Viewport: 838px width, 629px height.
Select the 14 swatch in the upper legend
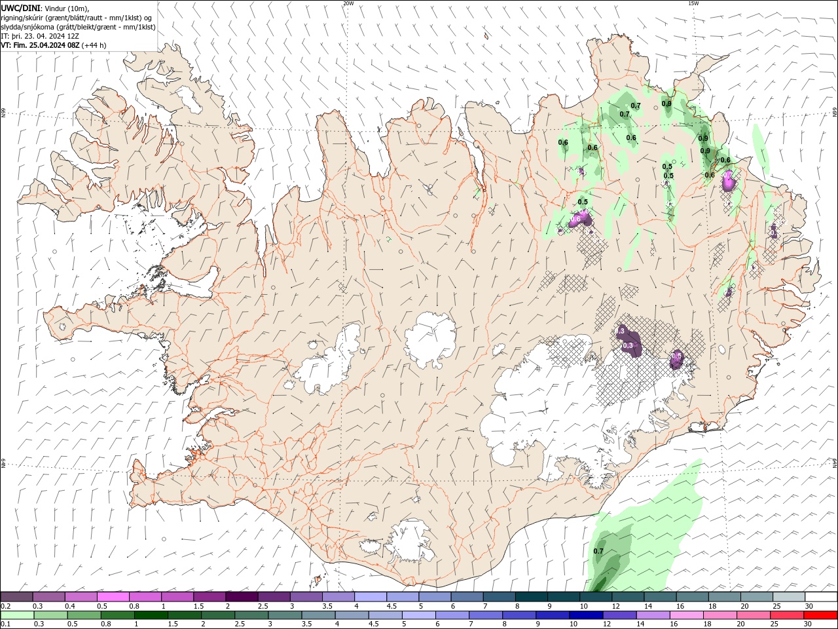coord(660,597)
